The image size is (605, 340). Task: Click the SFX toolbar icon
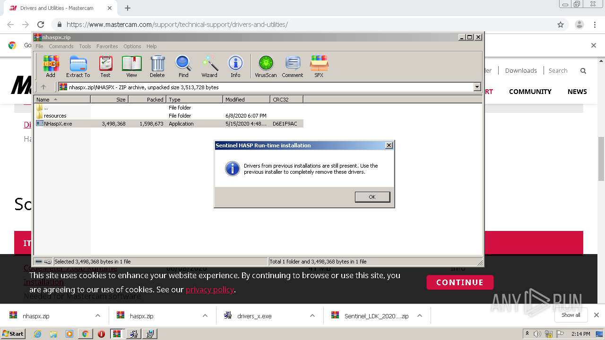[x=319, y=66]
